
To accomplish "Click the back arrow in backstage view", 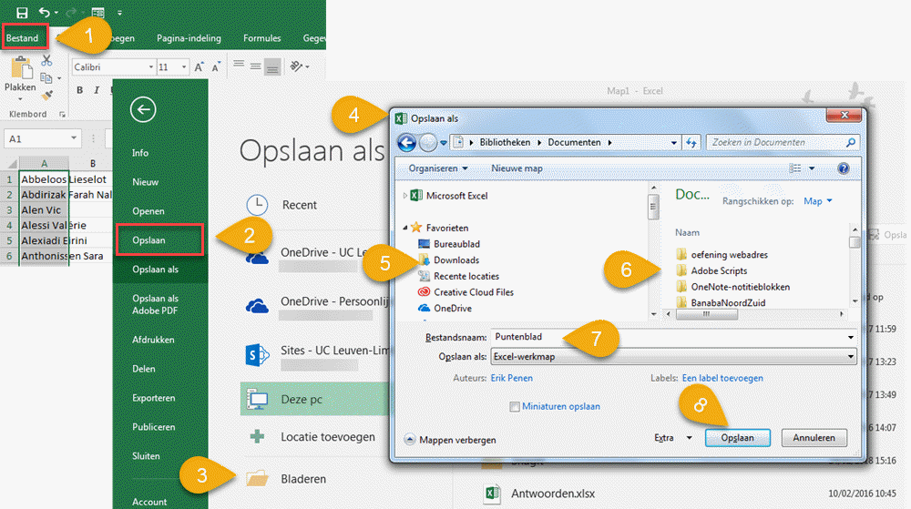I will (x=143, y=109).
